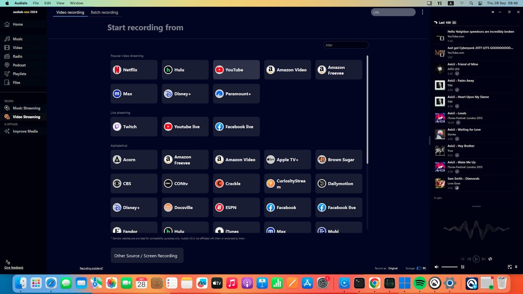
Task: Select Dailymotion tile
Action: tap(339, 184)
